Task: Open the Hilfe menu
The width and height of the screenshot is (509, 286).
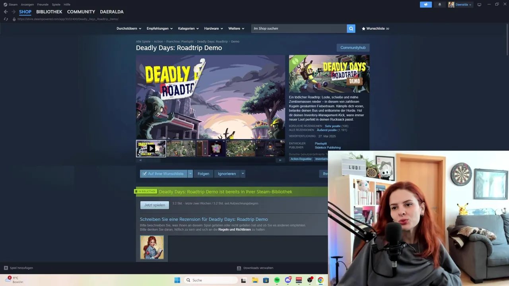Action: (x=67, y=4)
